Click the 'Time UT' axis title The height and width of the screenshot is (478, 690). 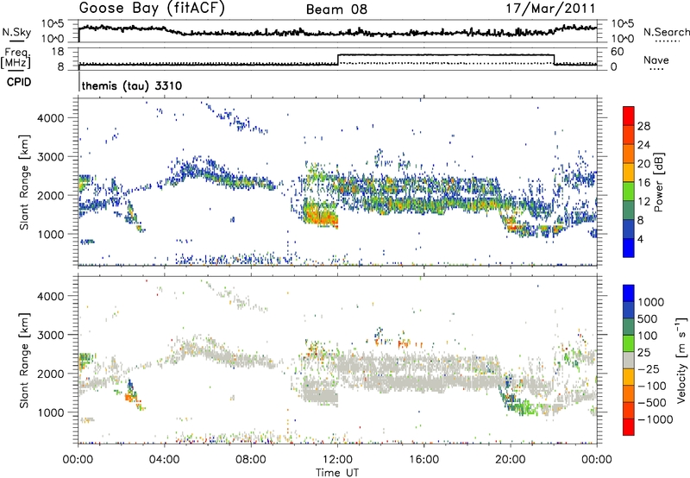337,472
